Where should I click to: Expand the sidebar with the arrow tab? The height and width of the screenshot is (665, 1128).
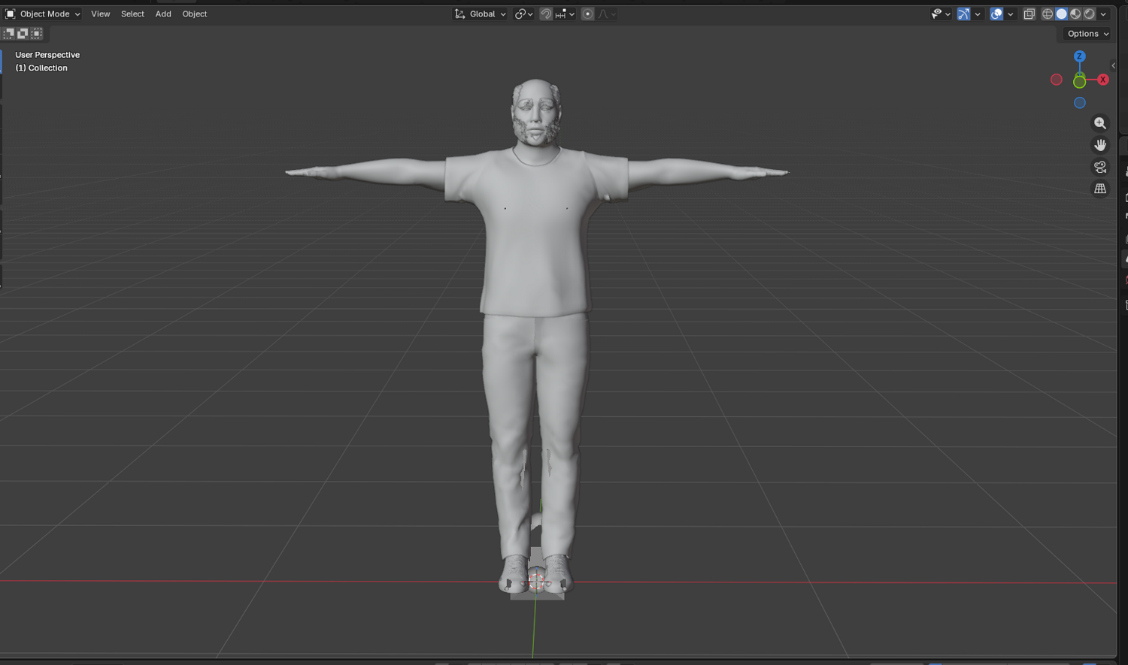[x=1114, y=65]
